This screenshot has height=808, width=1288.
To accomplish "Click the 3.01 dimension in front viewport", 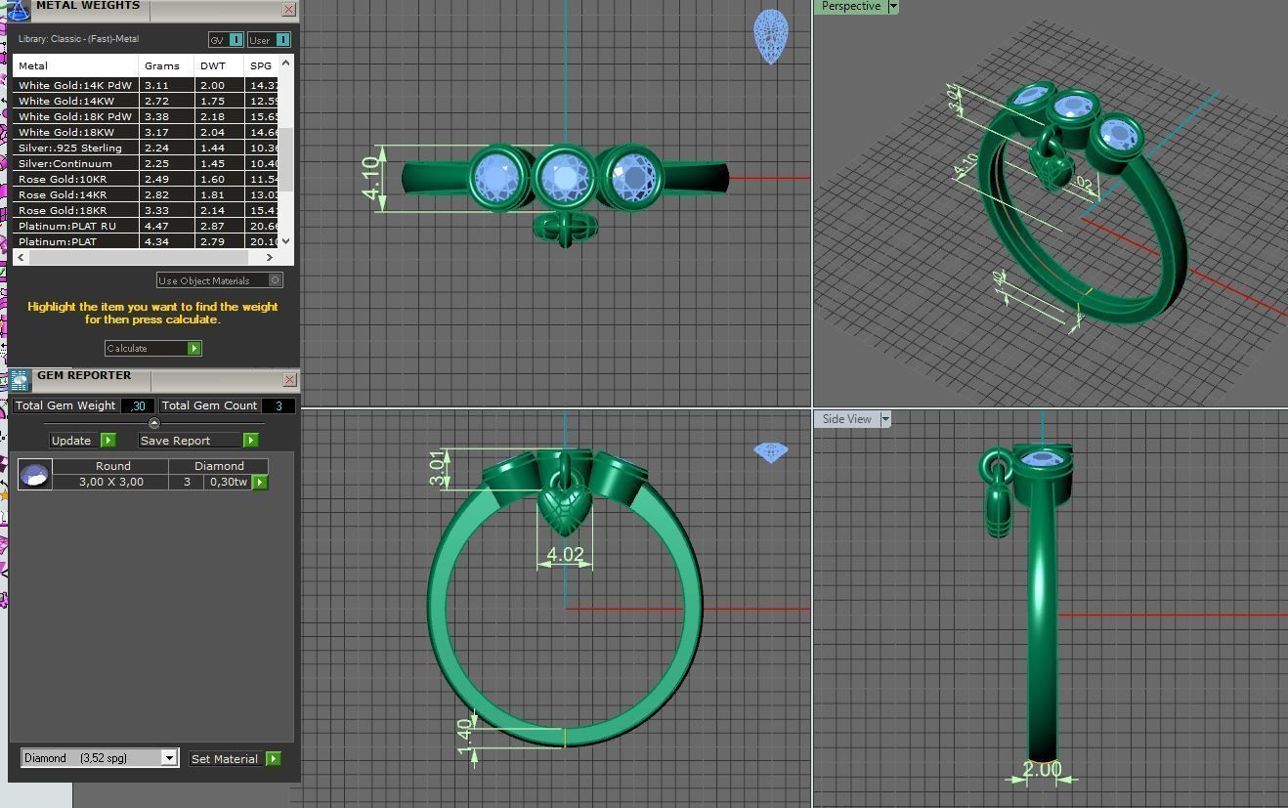I will [x=437, y=469].
